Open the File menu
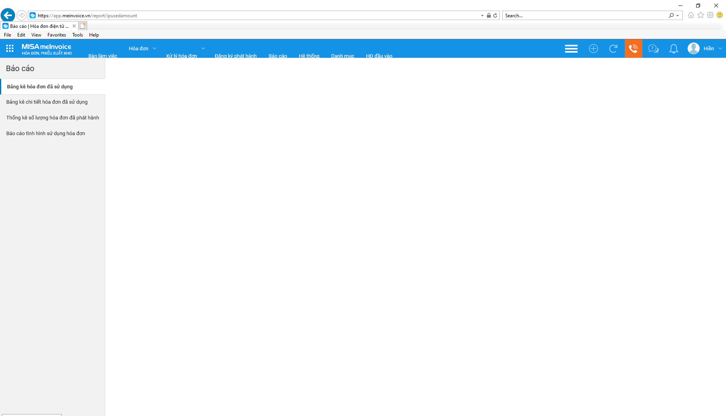 (x=7, y=35)
